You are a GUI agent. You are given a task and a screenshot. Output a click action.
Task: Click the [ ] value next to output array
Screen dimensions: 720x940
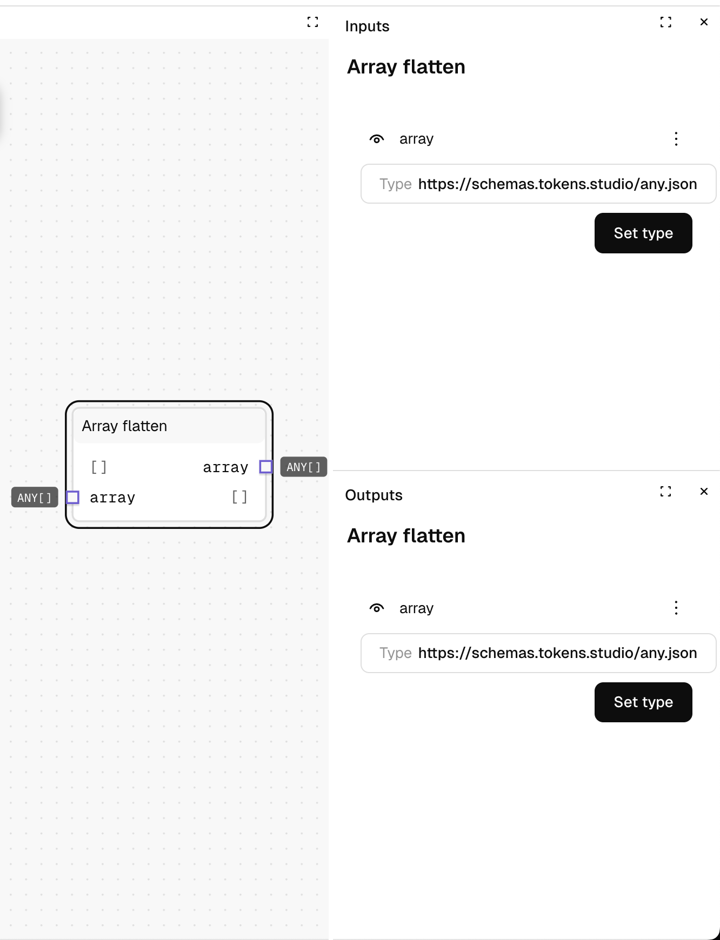tap(99, 467)
